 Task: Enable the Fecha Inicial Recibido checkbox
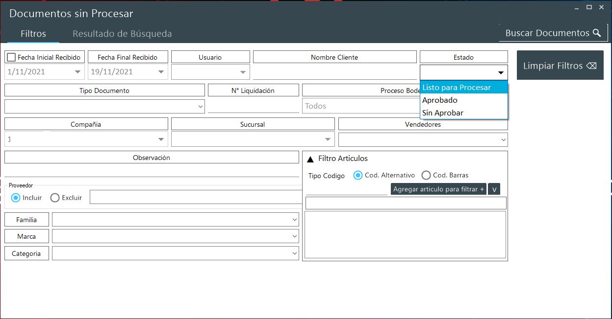pyautogui.click(x=11, y=57)
